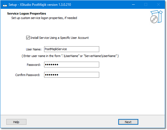167x130 pixels.
Task: Focus the Password field
Action: coord(72,65)
